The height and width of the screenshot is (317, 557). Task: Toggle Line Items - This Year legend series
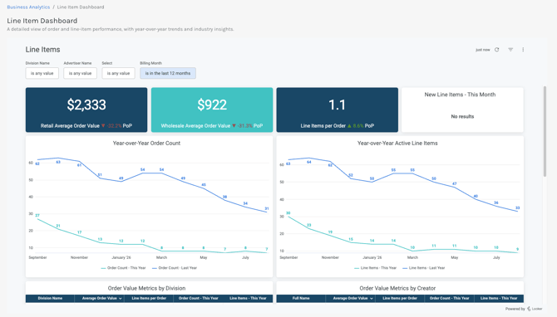tap(375, 268)
